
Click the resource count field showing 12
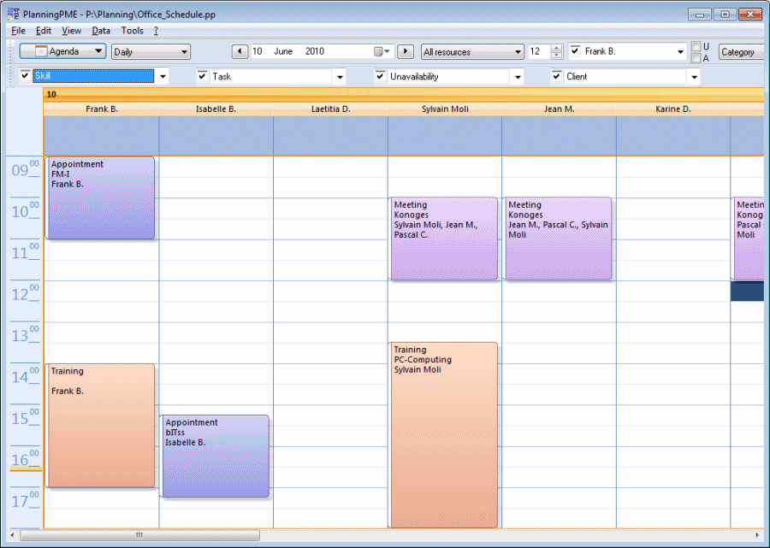coord(539,51)
